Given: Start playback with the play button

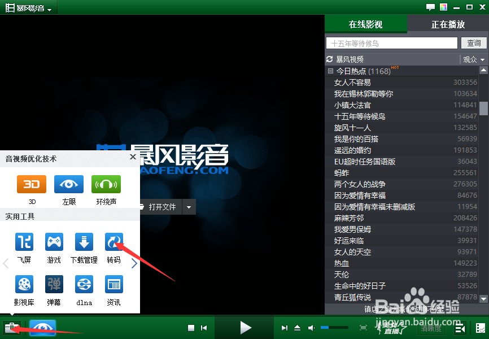Looking at the screenshot, I should 246,328.
